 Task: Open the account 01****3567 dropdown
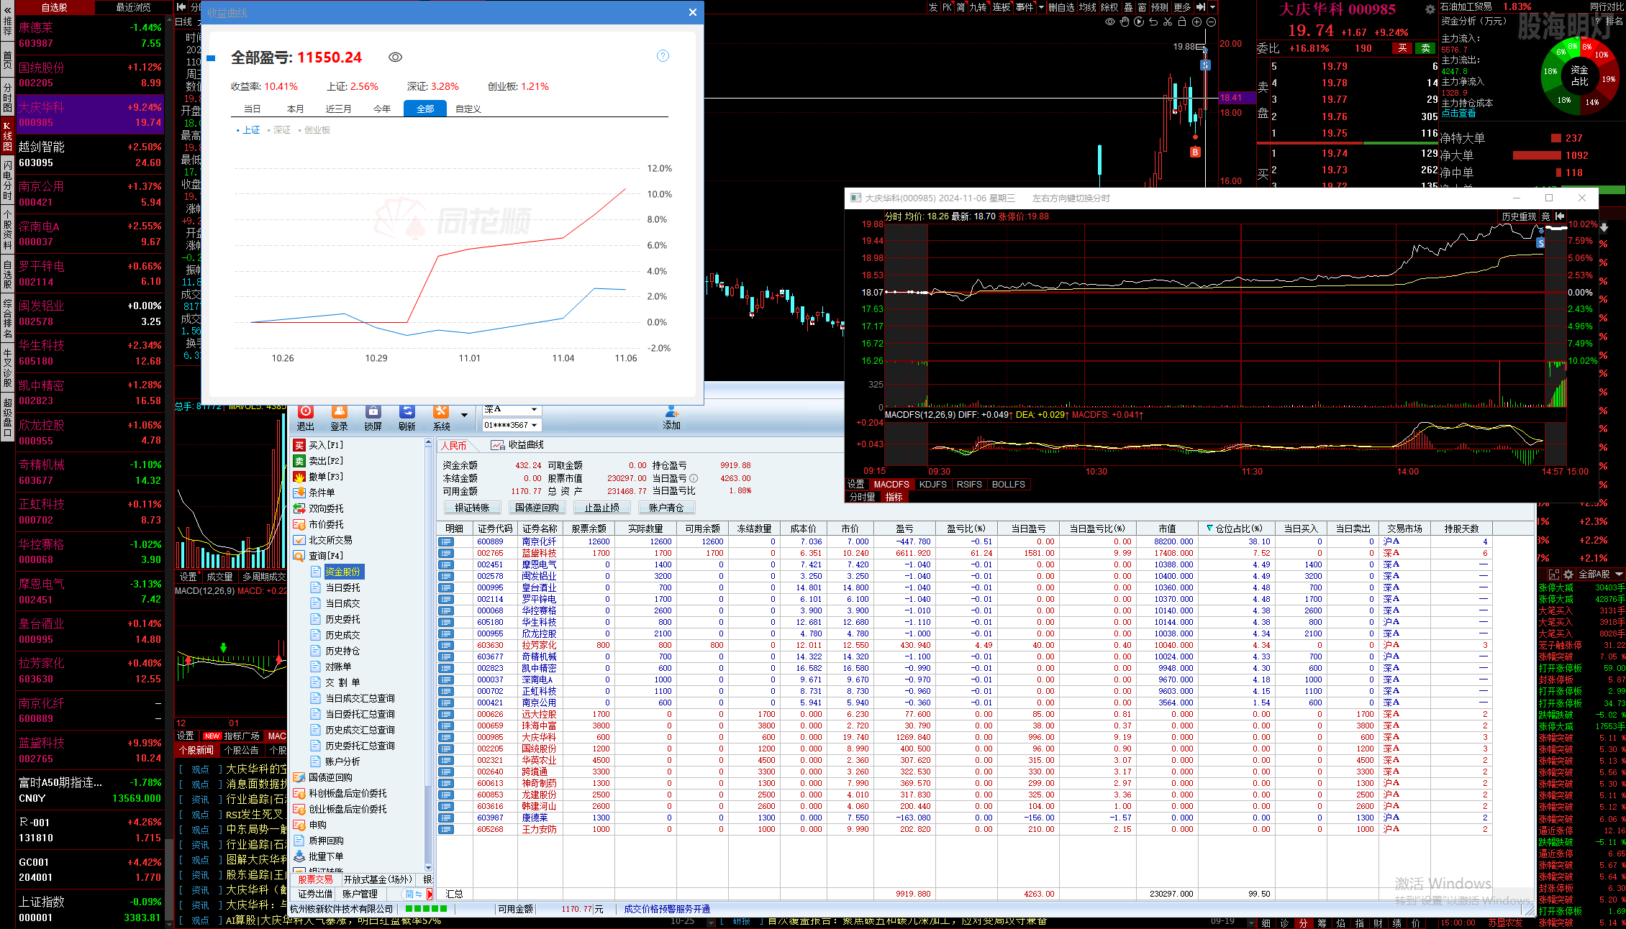coord(533,425)
